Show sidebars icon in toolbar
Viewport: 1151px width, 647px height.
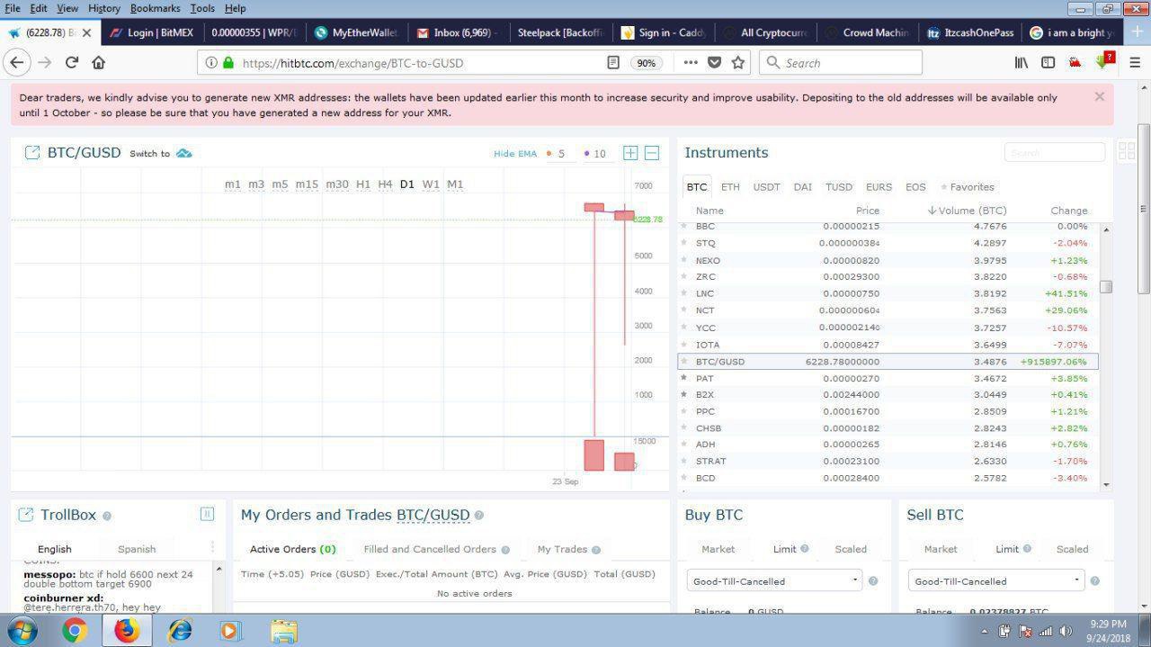tap(1048, 62)
